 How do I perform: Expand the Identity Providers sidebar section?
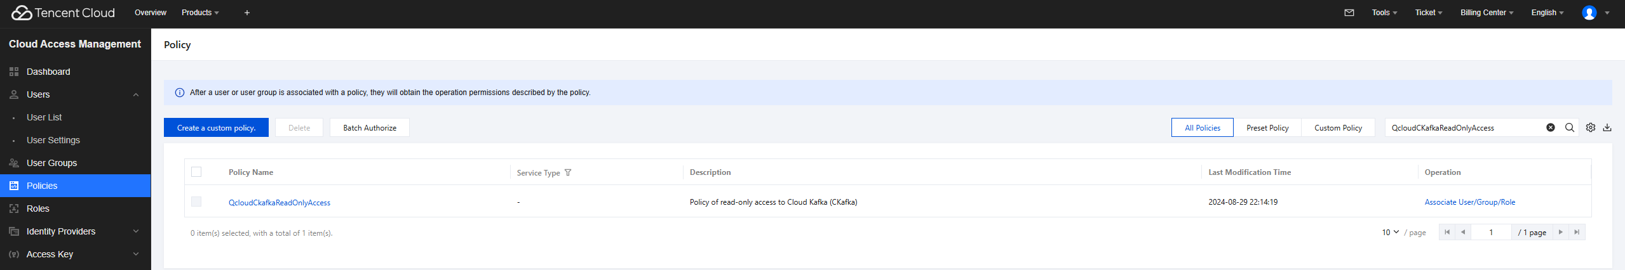click(x=135, y=231)
